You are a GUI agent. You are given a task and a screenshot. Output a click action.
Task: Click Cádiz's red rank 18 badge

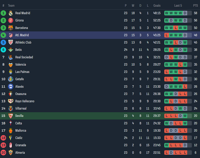tap(3, 138)
